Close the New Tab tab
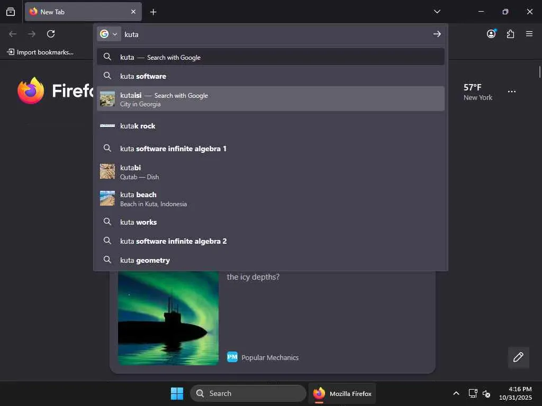The width and height of the screenshot is (542, 406). point(133,12)
